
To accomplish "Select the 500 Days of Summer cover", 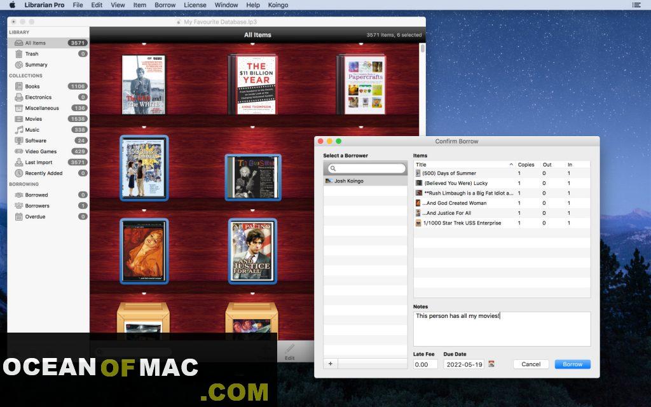I will [144, 168].
